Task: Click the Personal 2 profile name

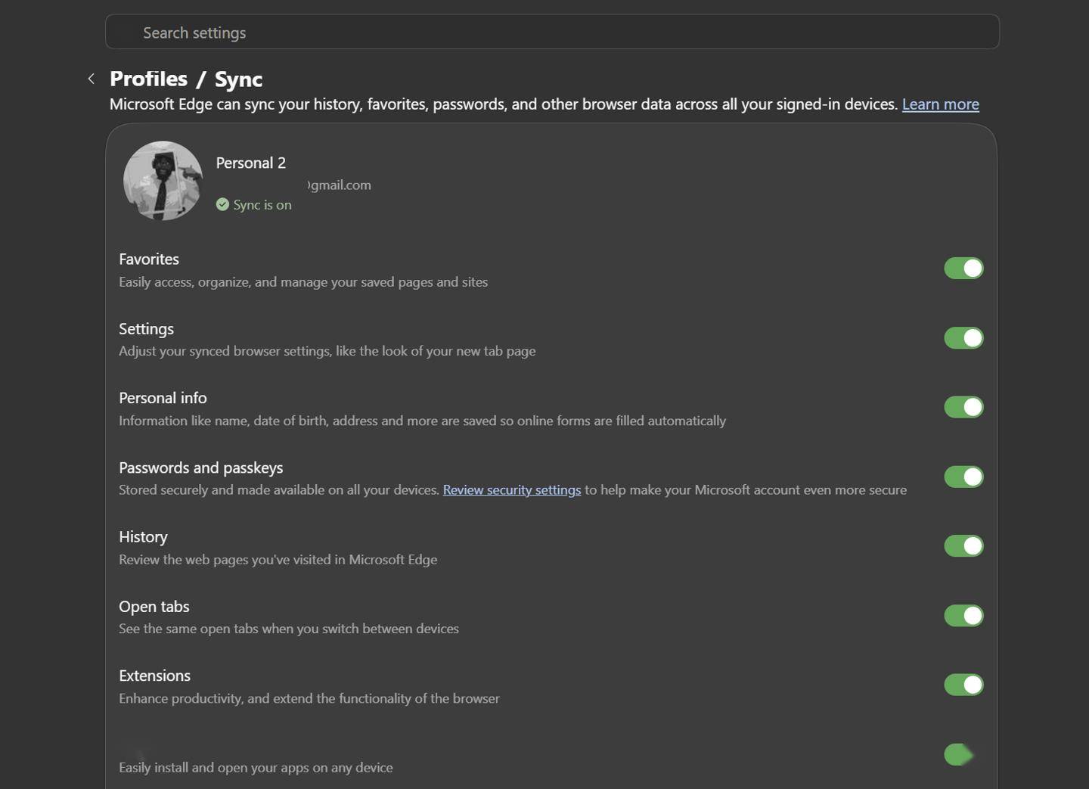Action: tap(251, 163)
